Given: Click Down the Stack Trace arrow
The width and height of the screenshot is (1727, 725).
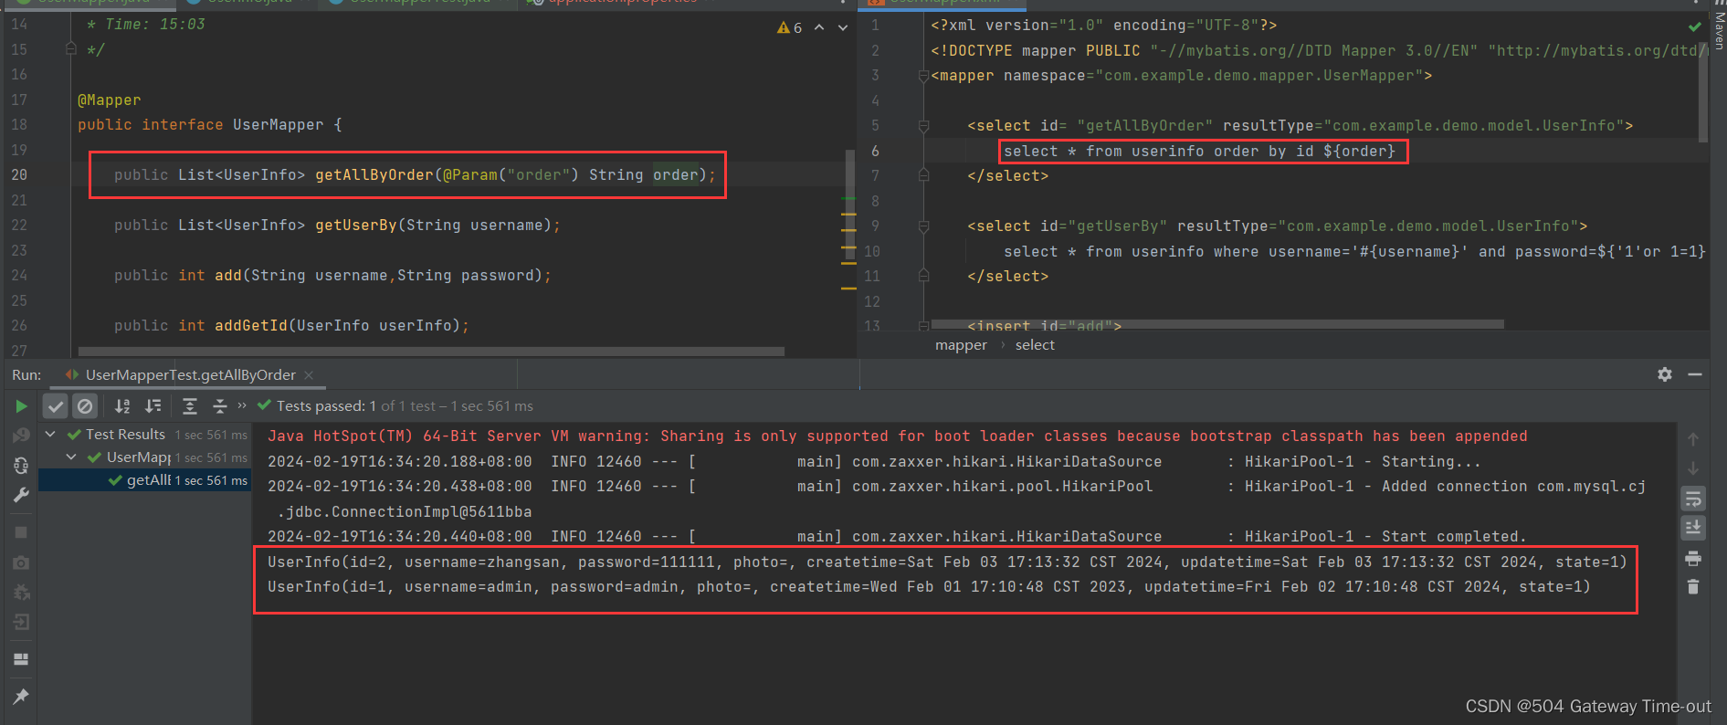Looking at the screenshot, I should (x=1693, y=468).
